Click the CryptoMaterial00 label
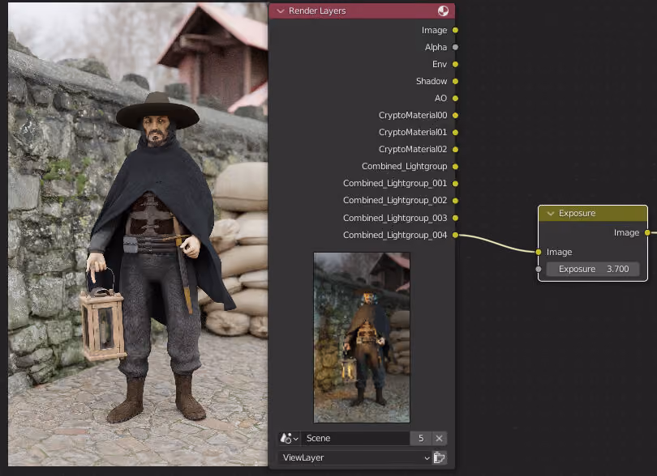657x476 pixels. click(x=413, y=115)
